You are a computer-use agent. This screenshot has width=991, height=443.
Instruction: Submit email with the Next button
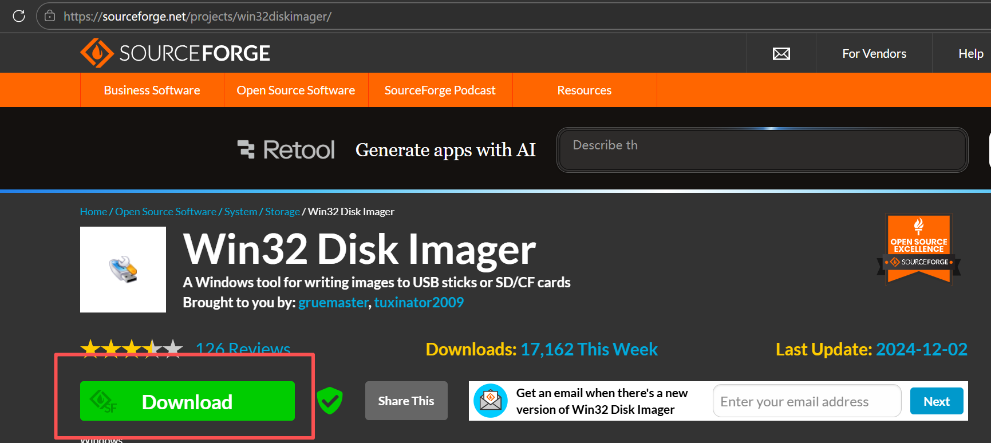[x=937, y=401]
